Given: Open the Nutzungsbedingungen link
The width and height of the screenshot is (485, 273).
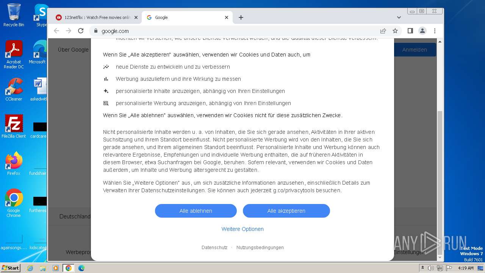Looking at the screenshot, I should [260, 248].
